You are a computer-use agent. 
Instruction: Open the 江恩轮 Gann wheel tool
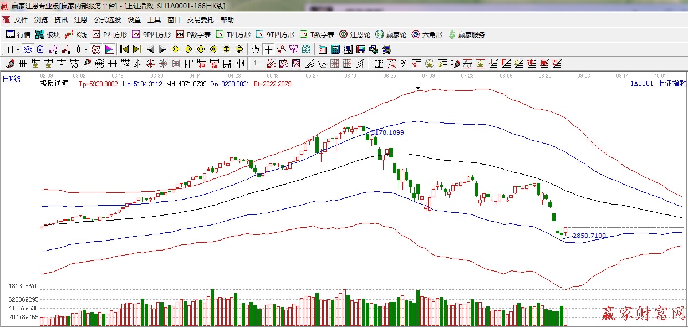355,34
